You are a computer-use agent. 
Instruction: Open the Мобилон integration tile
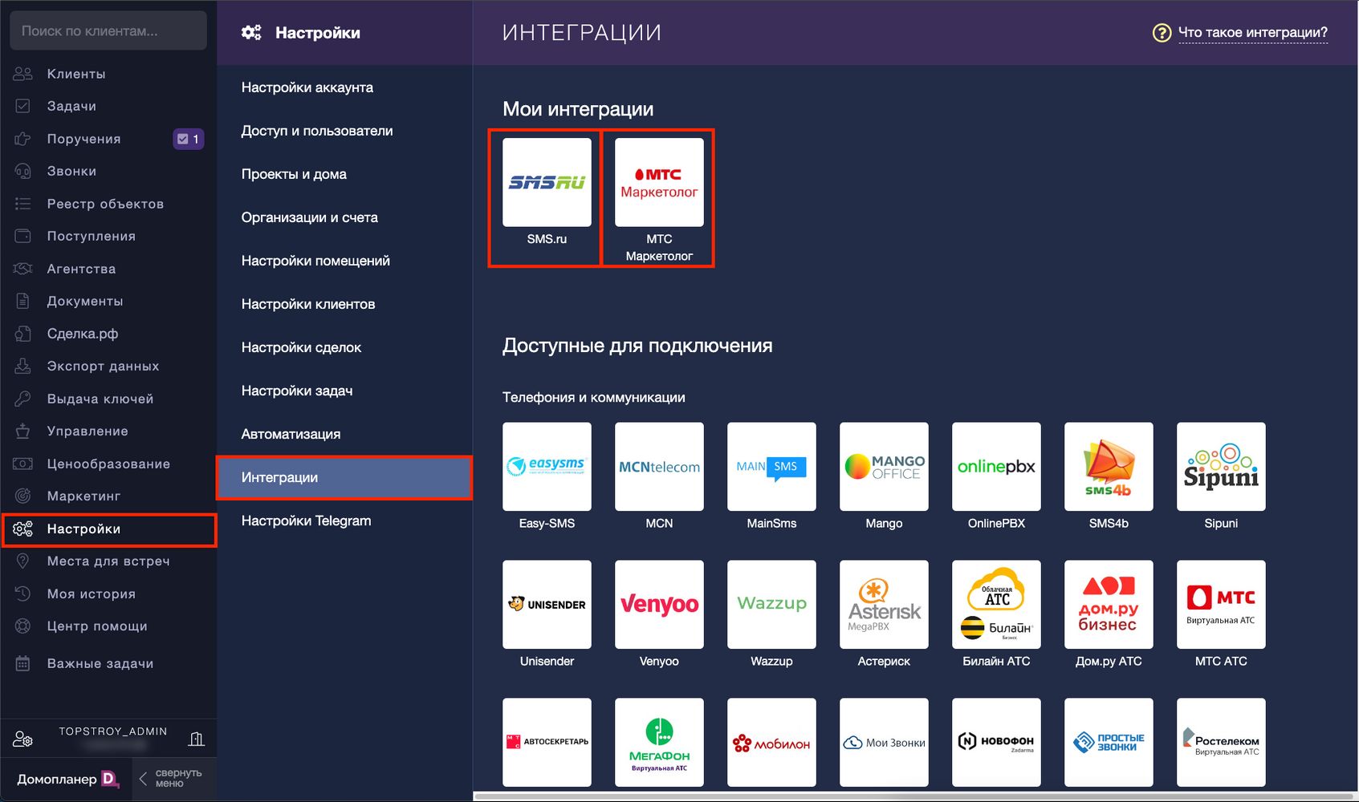coord(771,743)
